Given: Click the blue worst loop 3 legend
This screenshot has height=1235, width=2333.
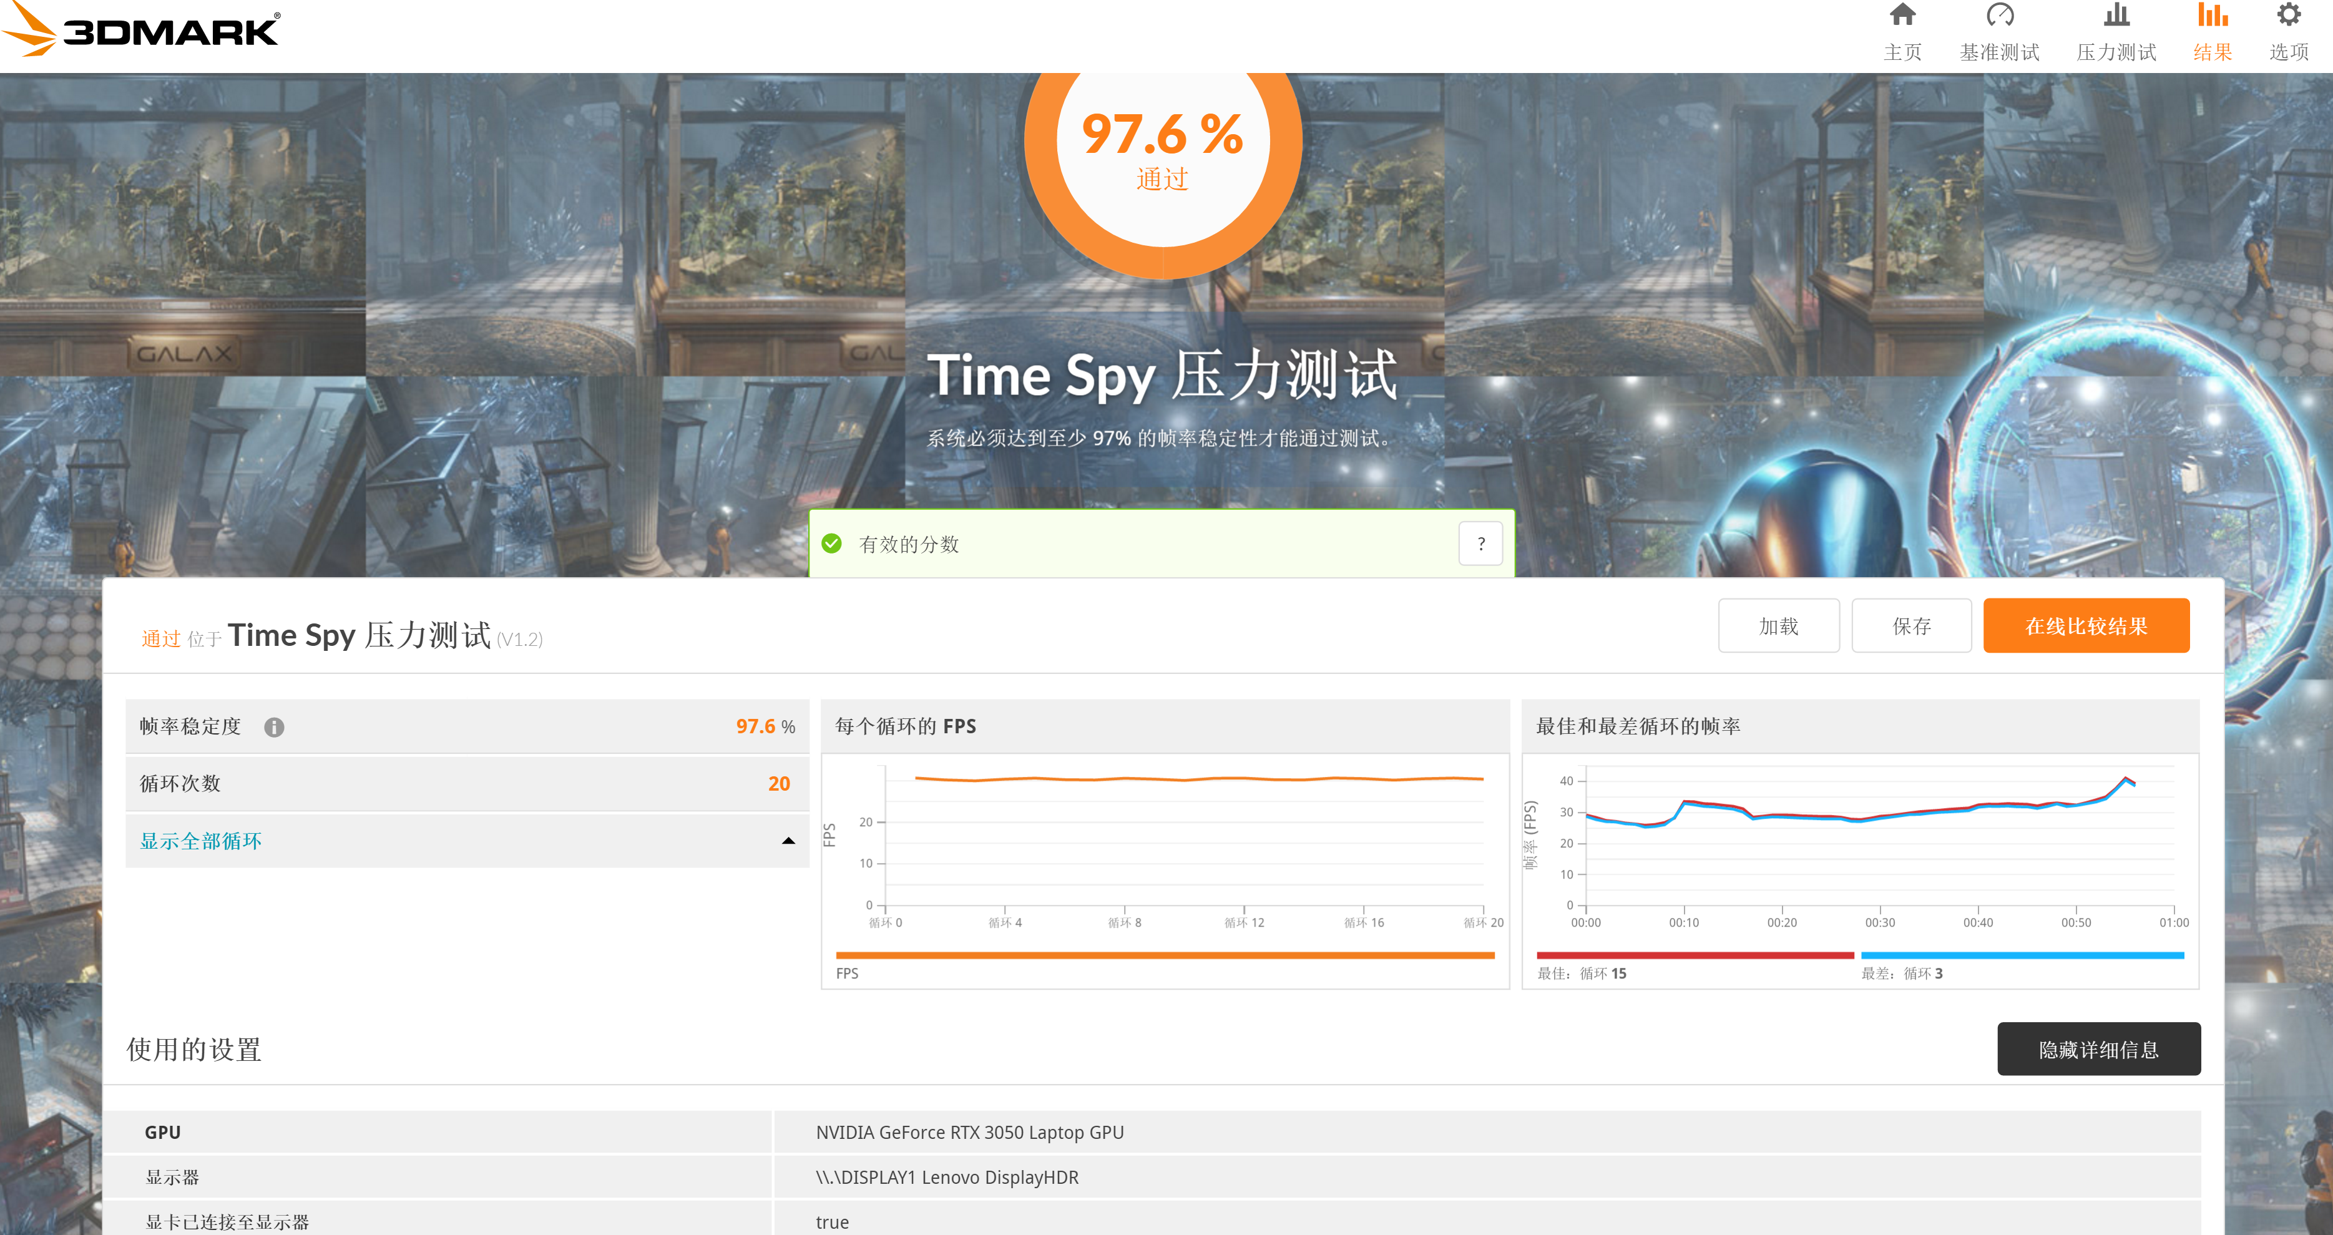Looking at the screenshot, I should tap(2022, 955).
